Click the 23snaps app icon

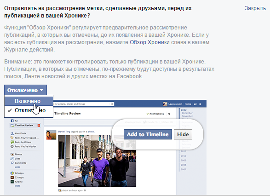click(x=12, y=177)
